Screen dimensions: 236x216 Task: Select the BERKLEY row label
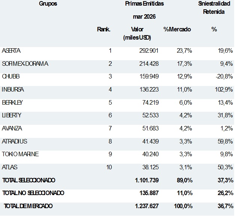(x=12, y=103)
